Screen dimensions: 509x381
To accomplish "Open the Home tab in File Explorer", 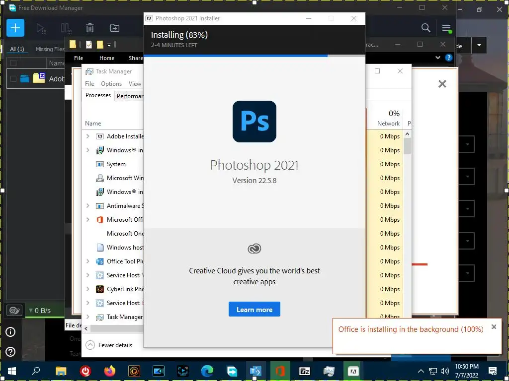I will click(107, 58).
